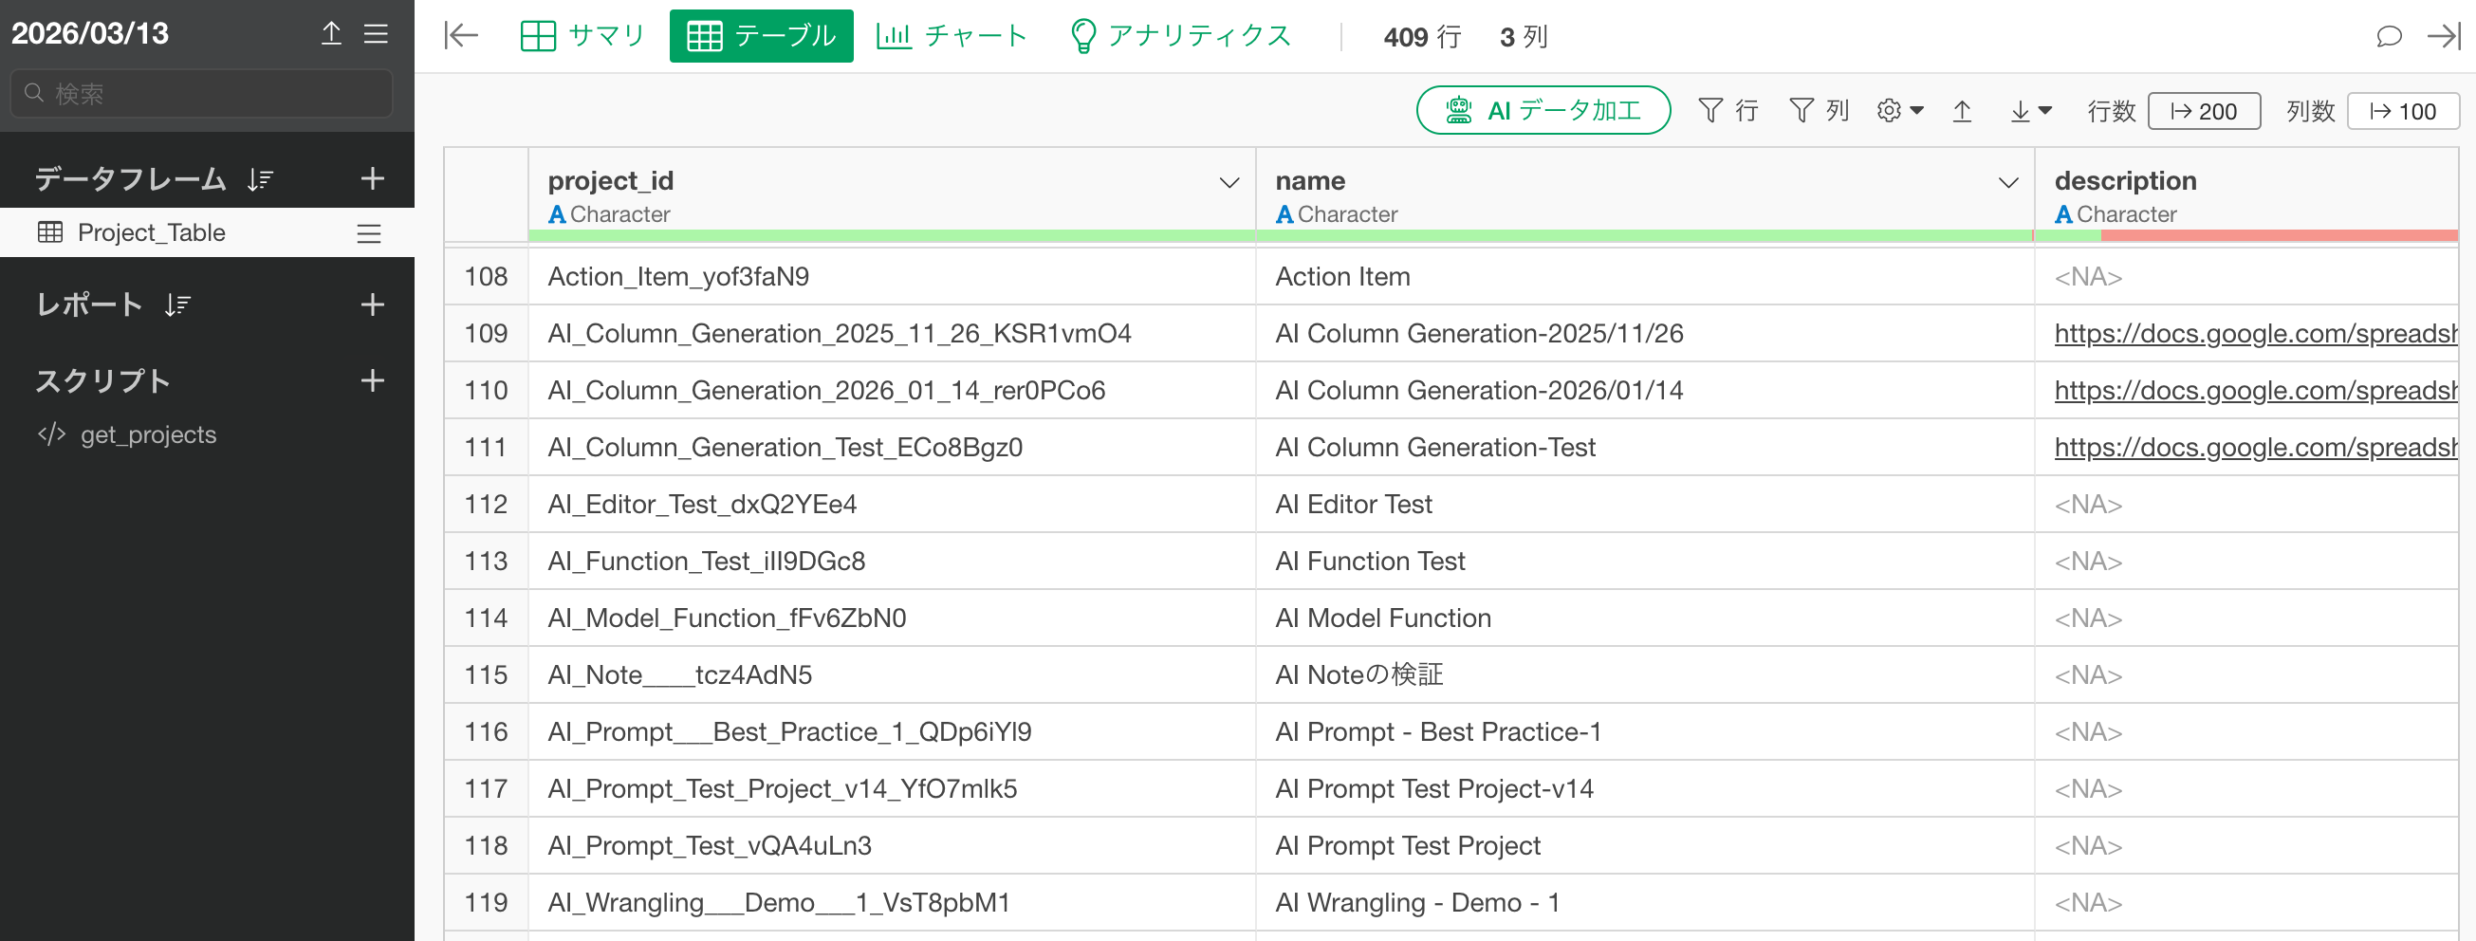Open the download export dropdown
This screenshot has height=941, width=2476.
2030,111
